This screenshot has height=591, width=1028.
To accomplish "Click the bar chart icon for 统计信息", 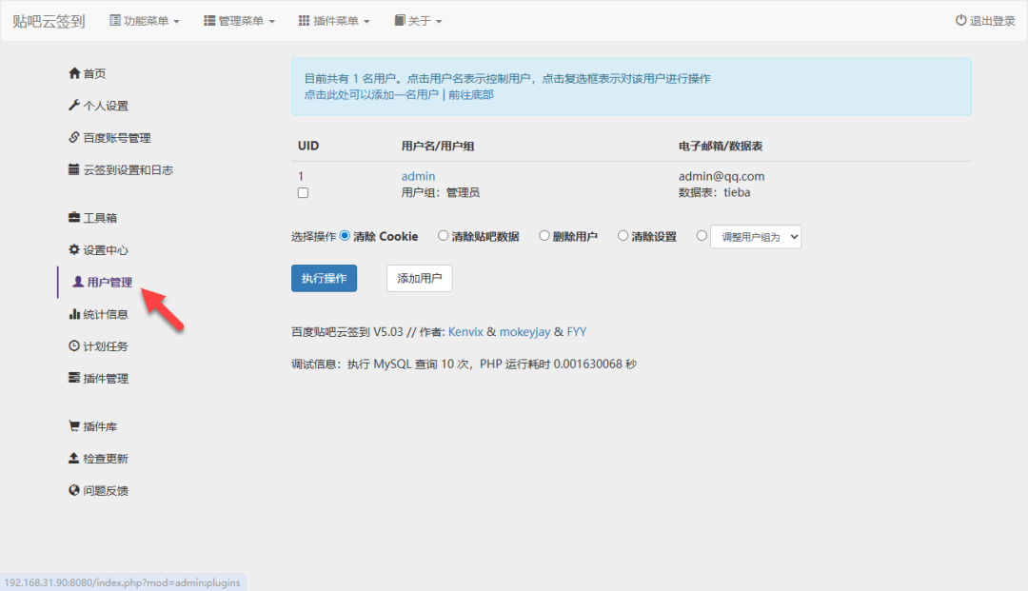I will (74, 314).
